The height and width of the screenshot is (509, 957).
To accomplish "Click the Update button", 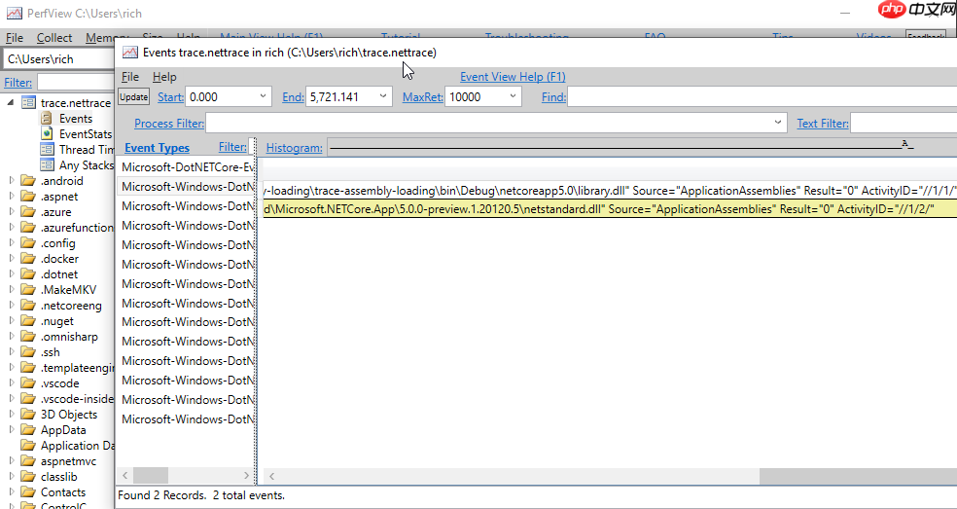I will coord(133,96).
